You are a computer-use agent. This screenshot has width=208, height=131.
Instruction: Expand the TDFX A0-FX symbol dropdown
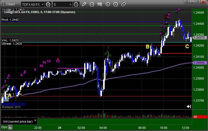(42, 5)
